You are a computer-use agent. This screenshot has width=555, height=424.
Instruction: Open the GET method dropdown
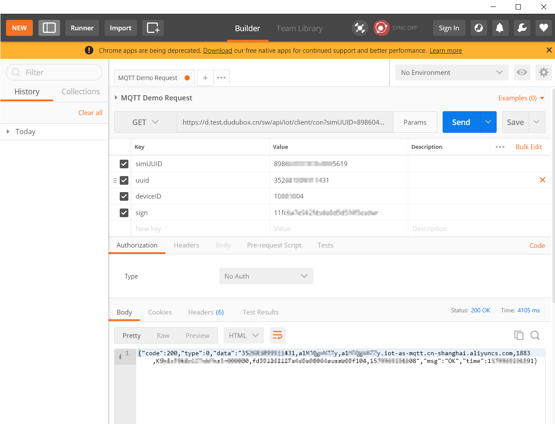[145, 122]
